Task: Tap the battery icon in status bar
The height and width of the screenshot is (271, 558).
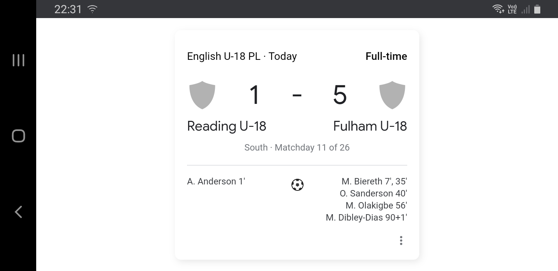Action: 537,9
